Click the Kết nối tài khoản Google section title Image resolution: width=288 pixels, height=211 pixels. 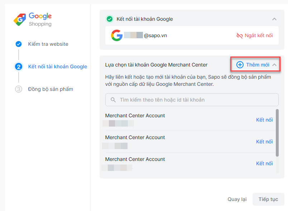[x=145, y=19]
